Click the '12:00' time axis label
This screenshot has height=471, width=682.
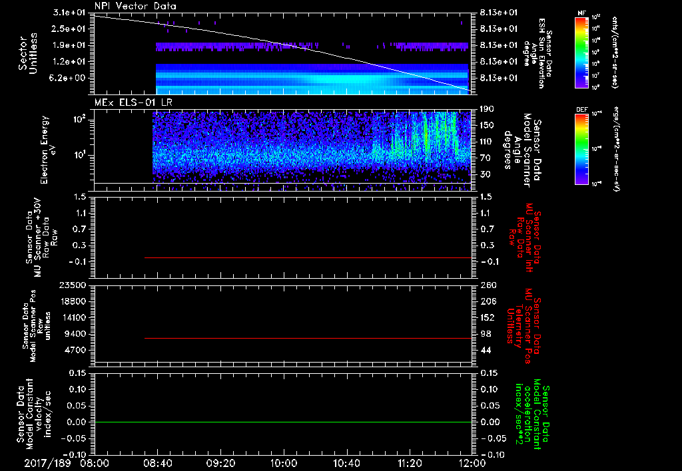[472, 463]
